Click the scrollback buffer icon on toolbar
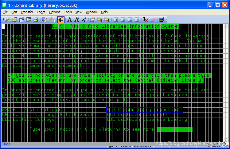 (x=162, y=20)
